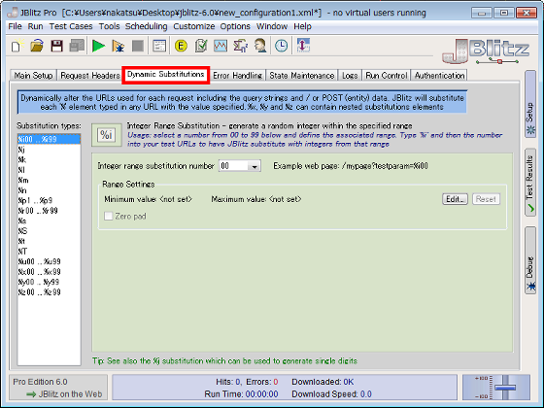The width and height of the screenshot is (544, 408).
Task: Open the Test Results side tab
Action: [530, 183]
